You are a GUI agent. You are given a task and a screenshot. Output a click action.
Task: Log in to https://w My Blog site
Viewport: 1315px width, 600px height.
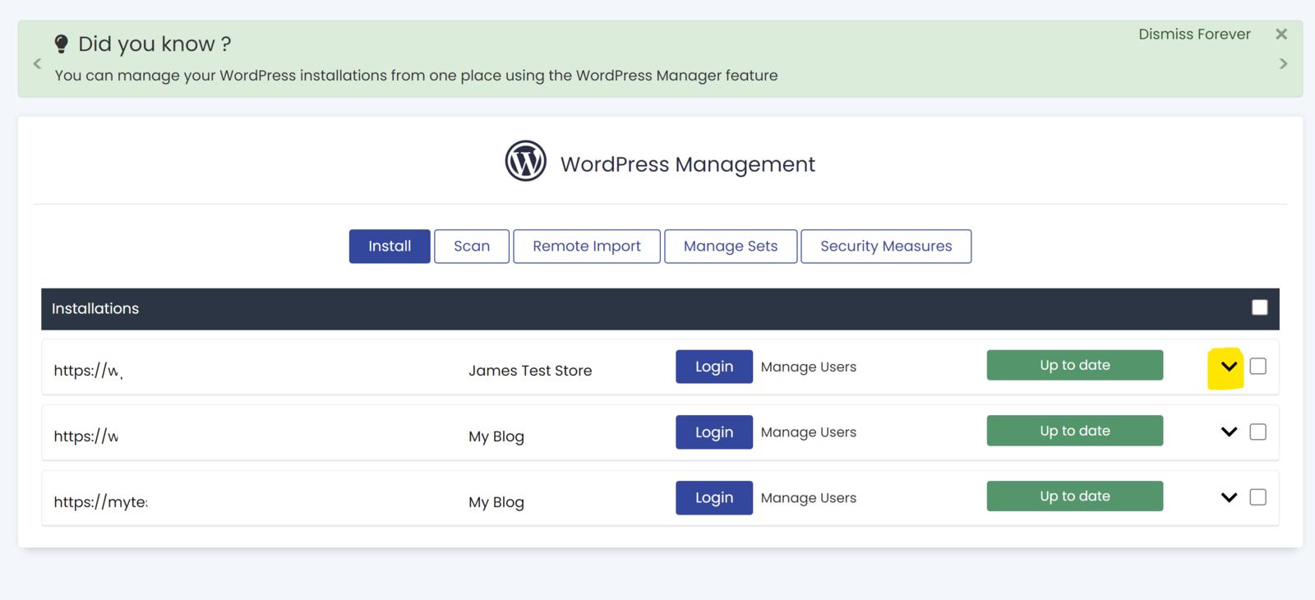(714, 432)
